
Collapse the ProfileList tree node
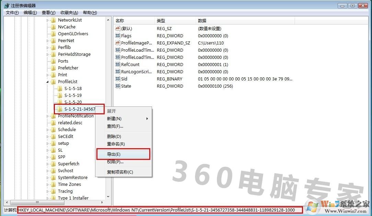click(x=48, y=82)
